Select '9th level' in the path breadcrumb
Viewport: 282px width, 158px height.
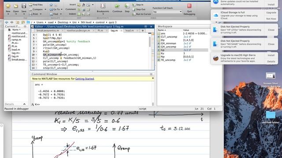[x=86, y=22]
